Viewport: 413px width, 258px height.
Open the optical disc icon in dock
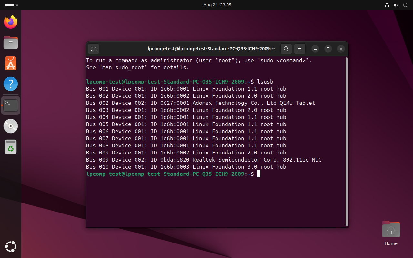tap(11, 126)
